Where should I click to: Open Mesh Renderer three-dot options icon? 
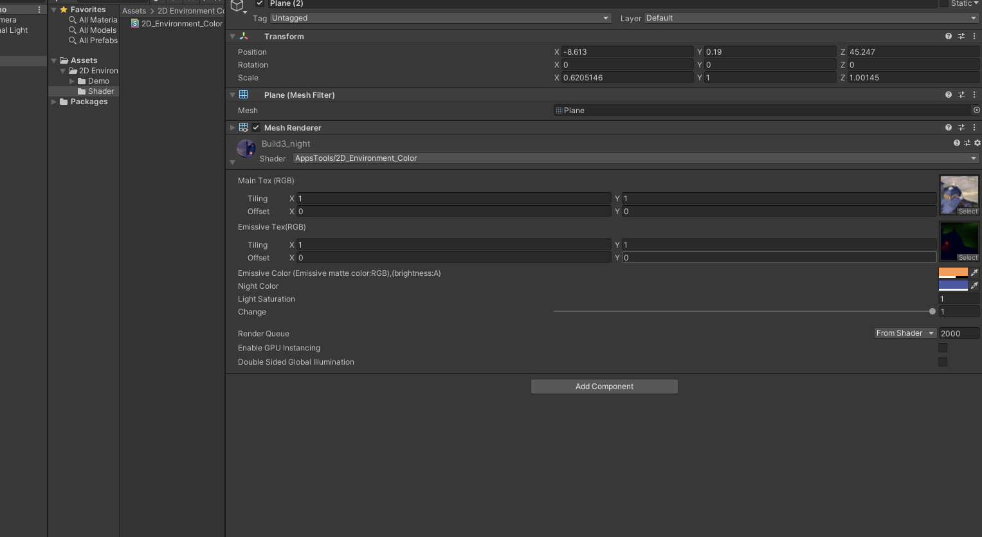(x=975, y=127)
